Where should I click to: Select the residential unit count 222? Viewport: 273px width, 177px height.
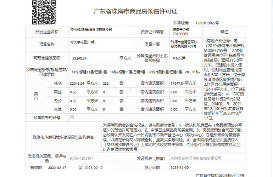[x=106, y=84]
